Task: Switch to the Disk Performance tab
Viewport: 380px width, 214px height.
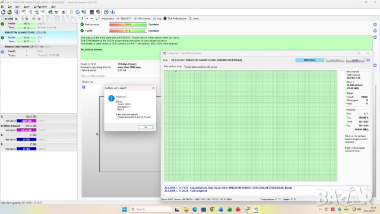Action: pos(175,18)
